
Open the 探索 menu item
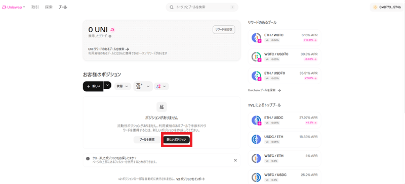click(x=49, y=7)
